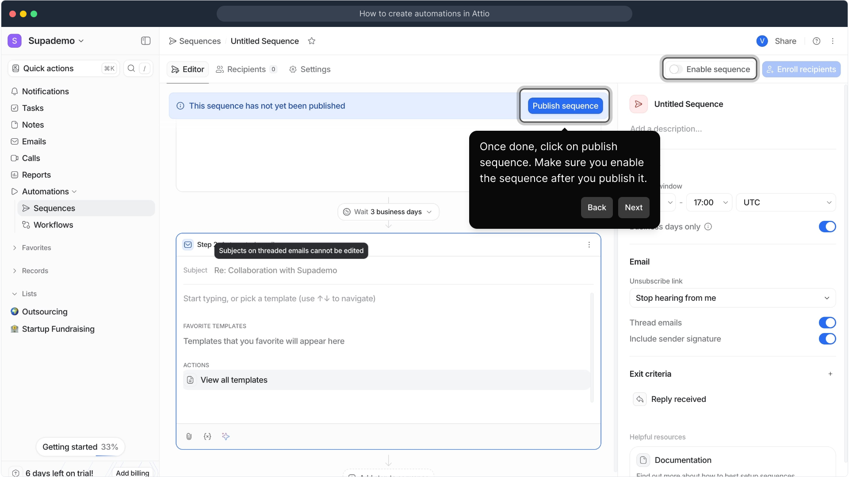Click the info icon beside business days only

708,227
